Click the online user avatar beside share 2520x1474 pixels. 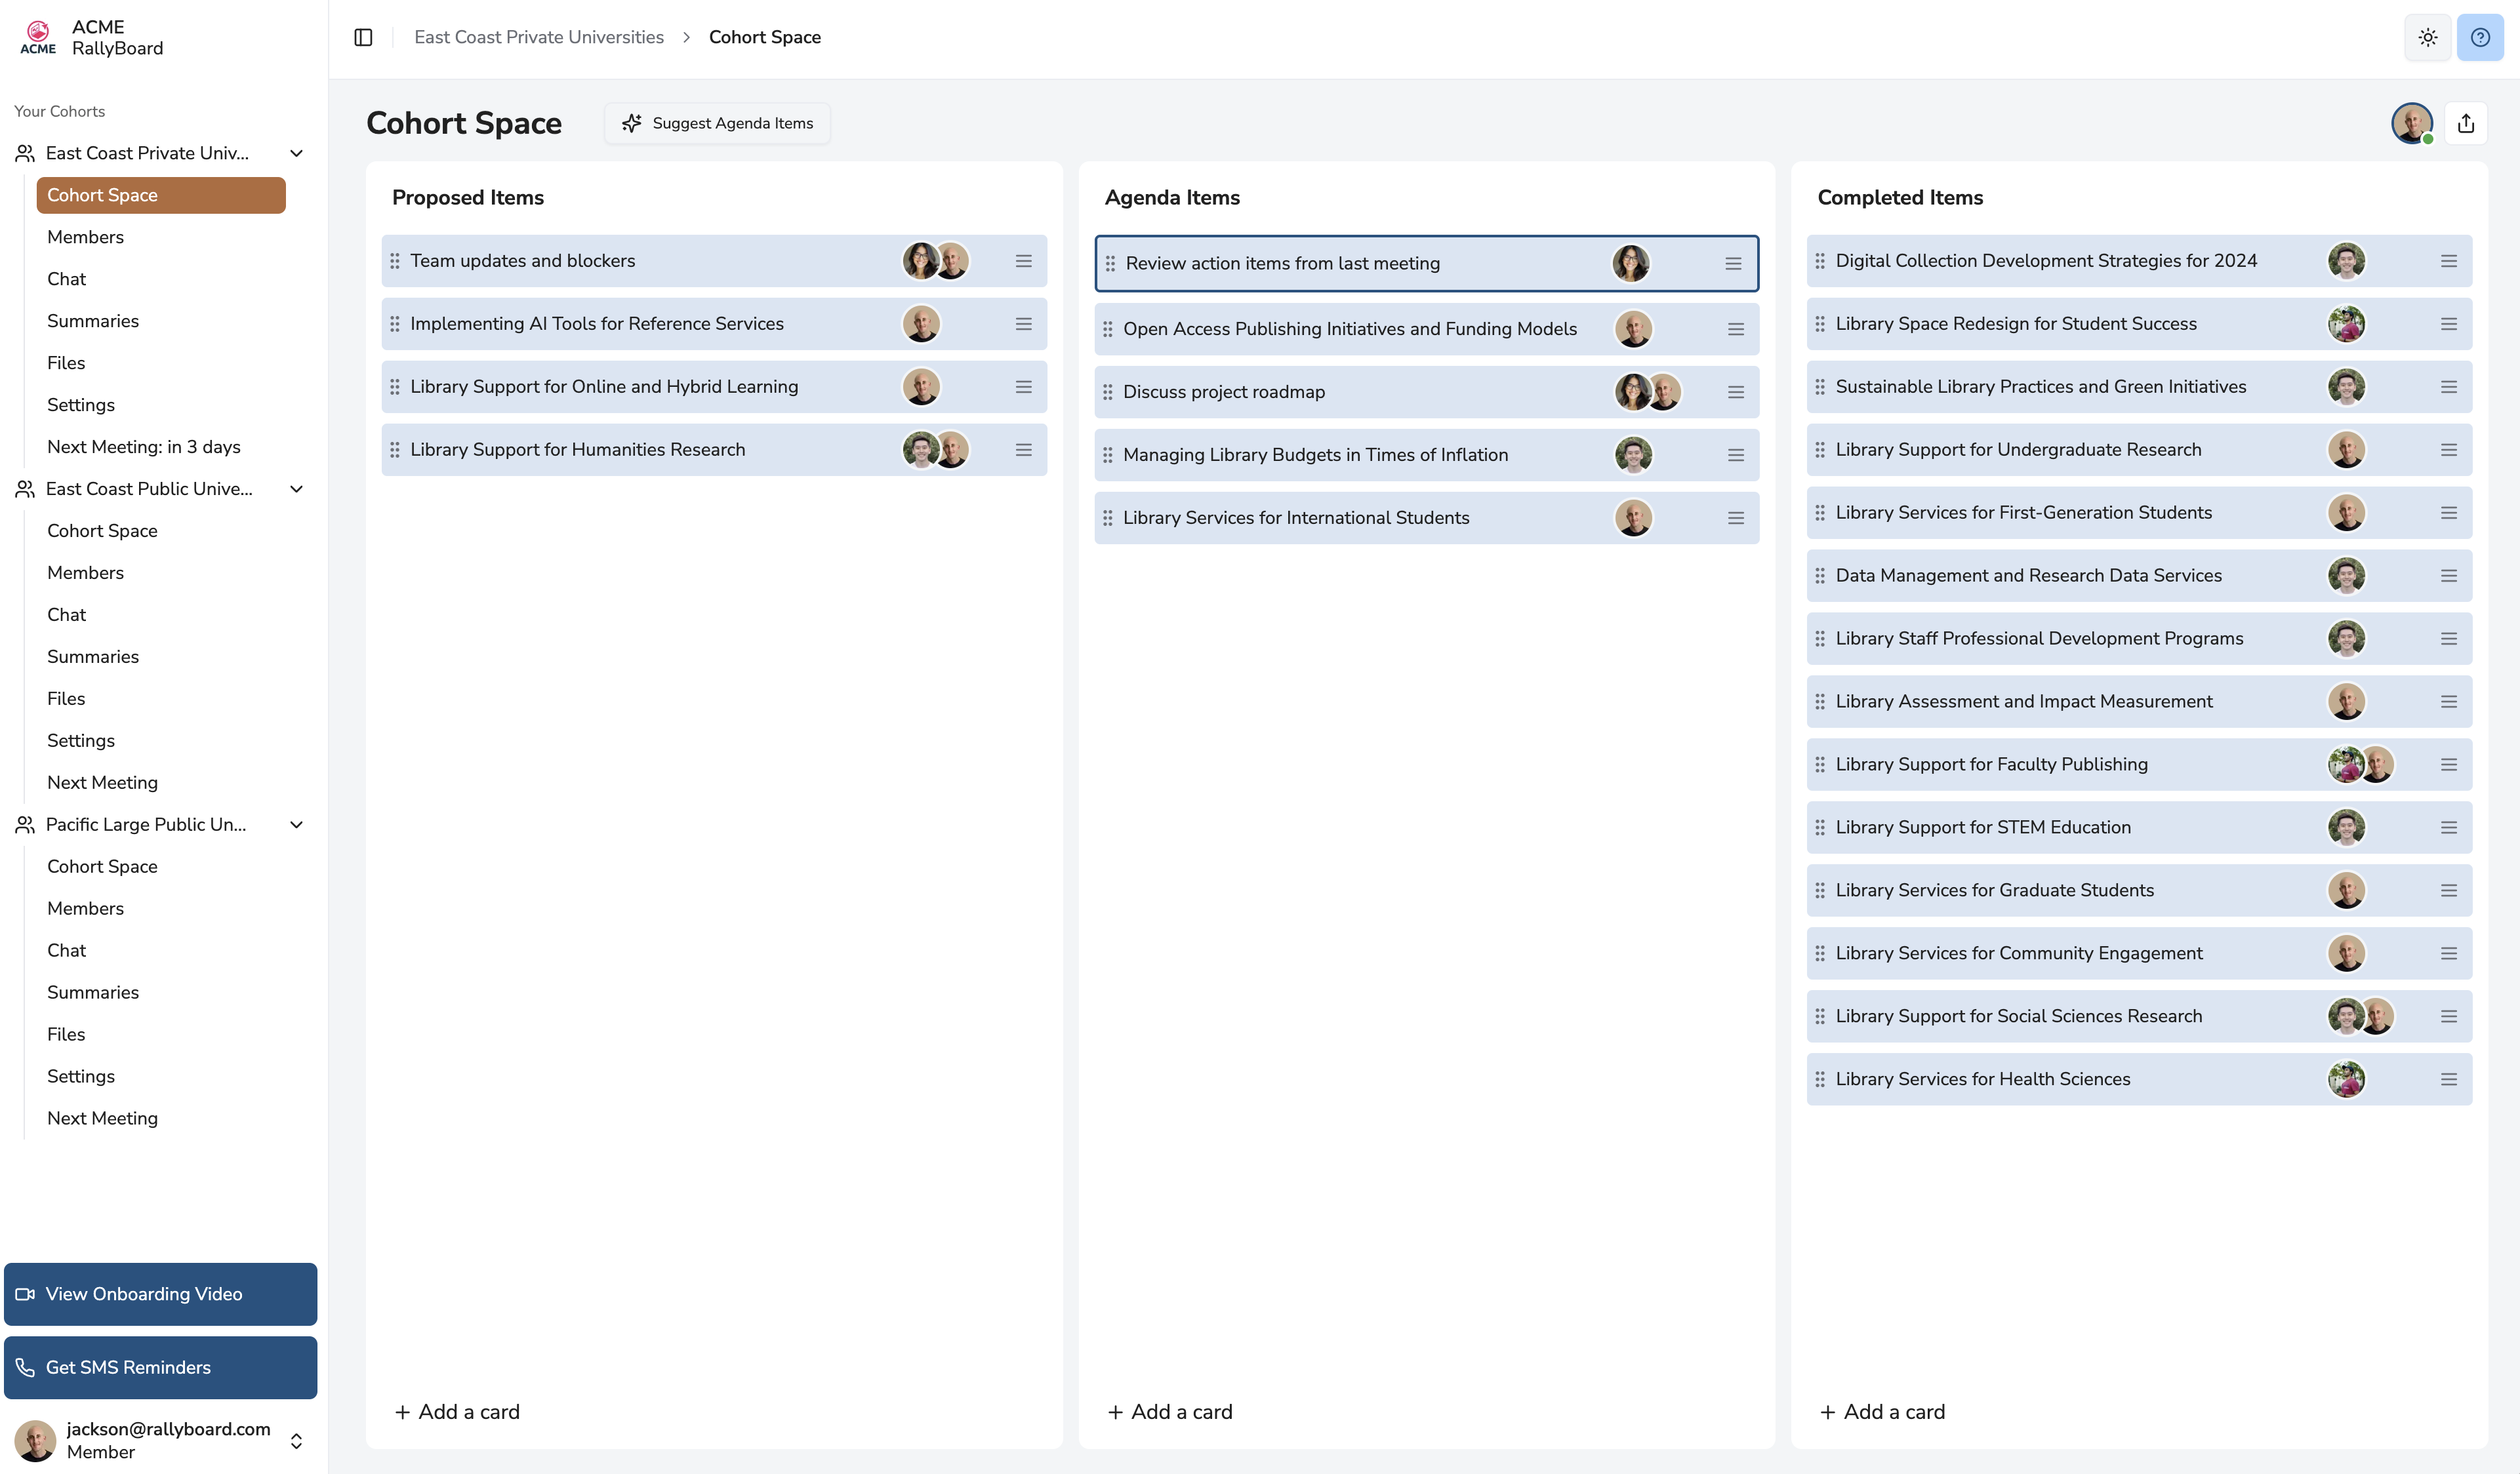click(2411, 123)
